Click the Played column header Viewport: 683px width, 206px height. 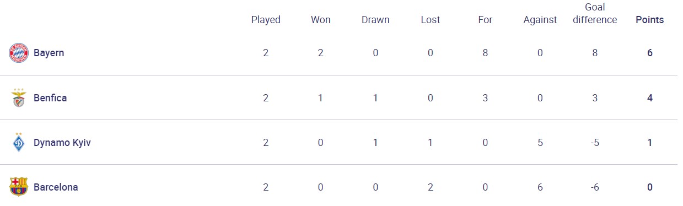coord(266,20)
